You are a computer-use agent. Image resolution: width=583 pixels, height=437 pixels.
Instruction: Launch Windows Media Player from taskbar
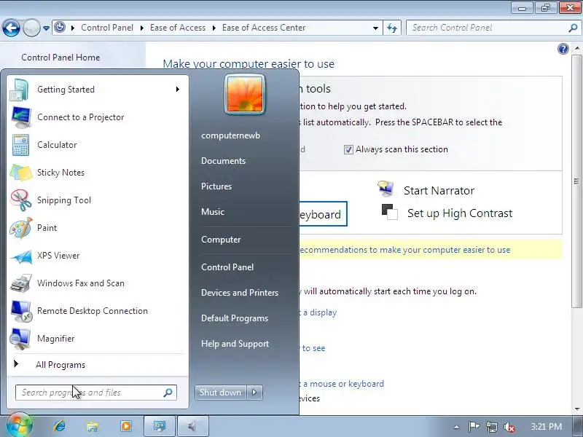(x=126, y=426)
